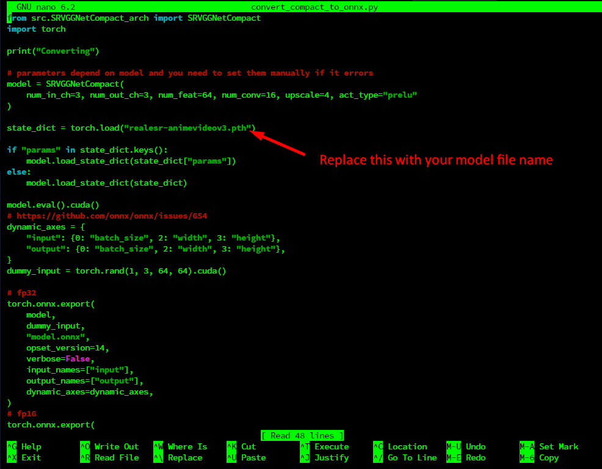Image resolution: width=602 pixels, height=469 pixels.
Task: Click the ^G Help shortcut
Action: coord(24,446)
